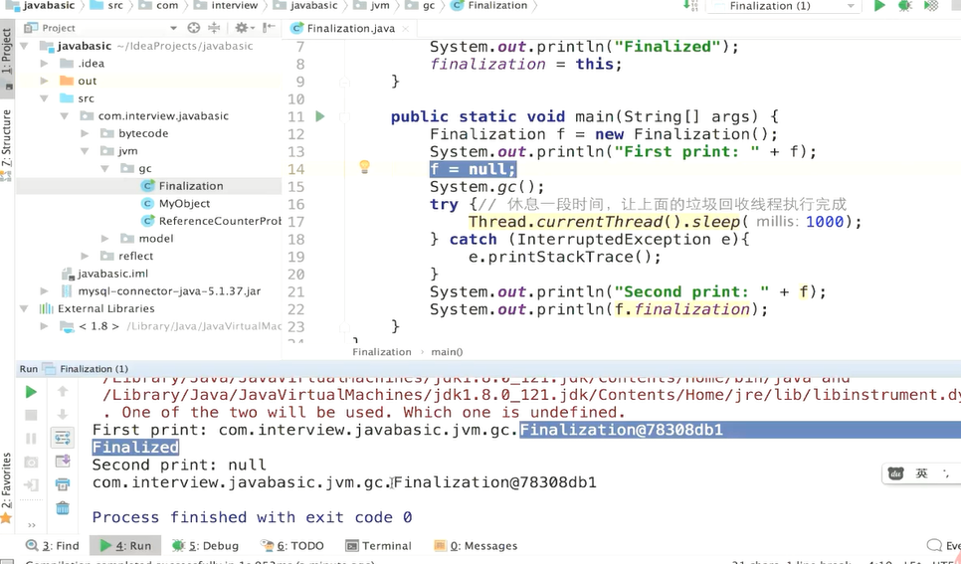This screenshot has width=961, height=564.
Task: Open the 4: Run tool window tab
Action: click(125, 546)
